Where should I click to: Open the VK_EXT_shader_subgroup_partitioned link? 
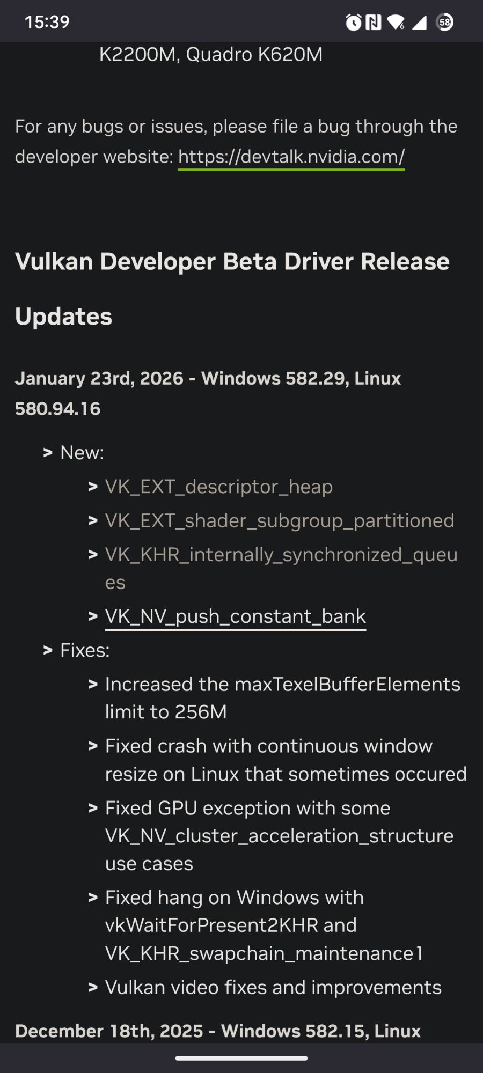pyautogui.click(x=280, y=520)
